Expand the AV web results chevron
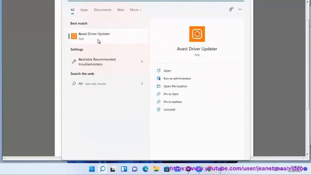Image resolution: width=311 pixels, height=175 pixels. 142,84
